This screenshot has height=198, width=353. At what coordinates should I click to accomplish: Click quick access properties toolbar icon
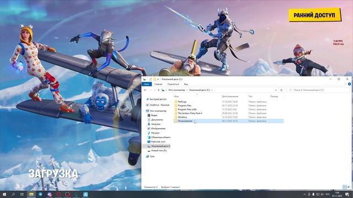151,79
